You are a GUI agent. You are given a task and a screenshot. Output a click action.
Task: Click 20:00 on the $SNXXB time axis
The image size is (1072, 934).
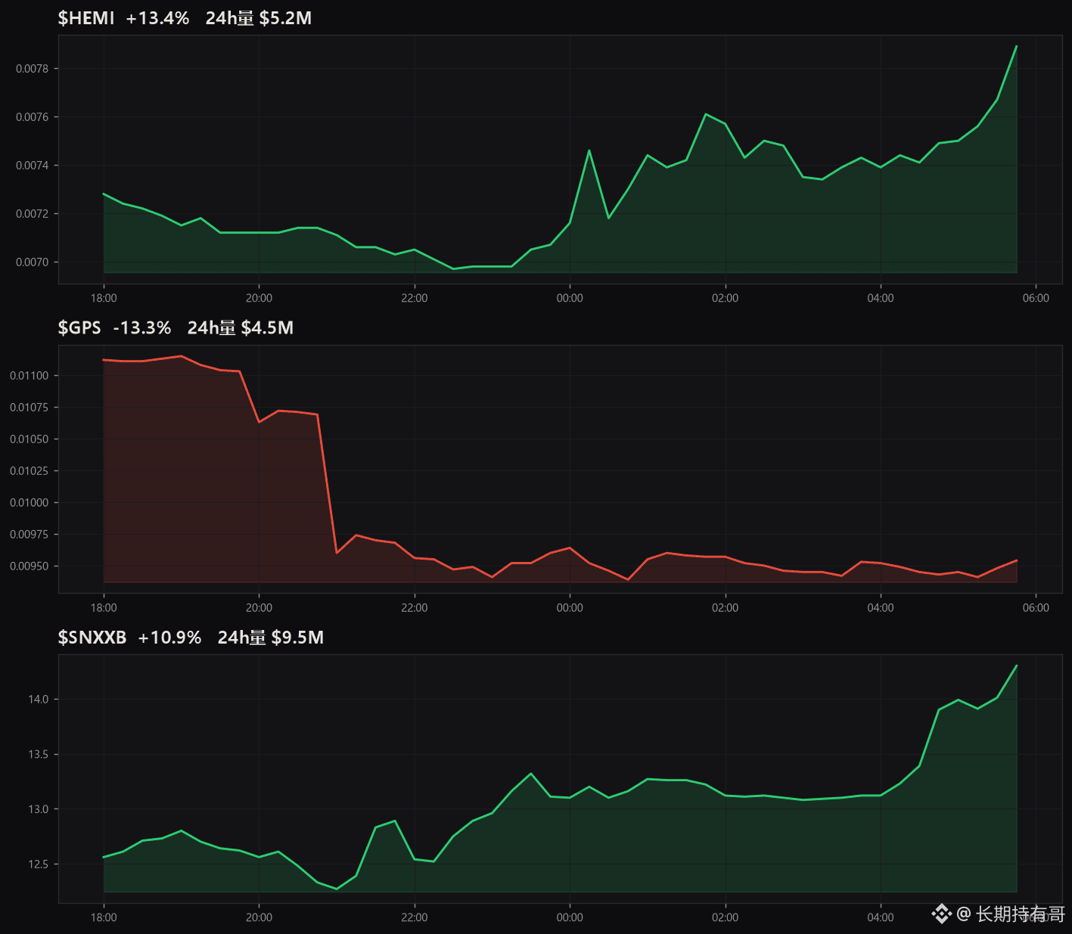(x=259, y=917)
